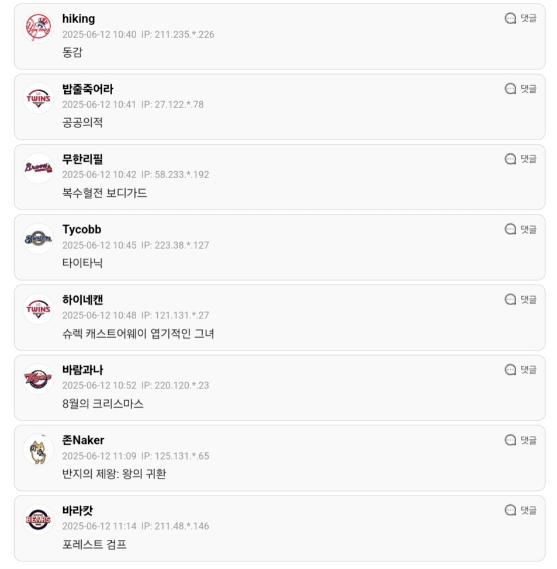Screen dimensions: 557x569
Task: Click the Twins avatar beside 하이네캔
Action: pos(38,309)
